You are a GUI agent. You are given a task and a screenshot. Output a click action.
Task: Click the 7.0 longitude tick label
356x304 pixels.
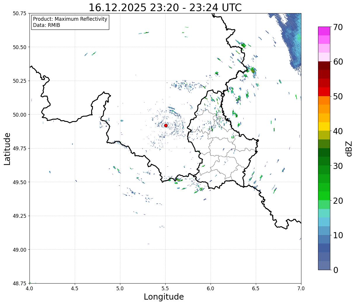301,289
